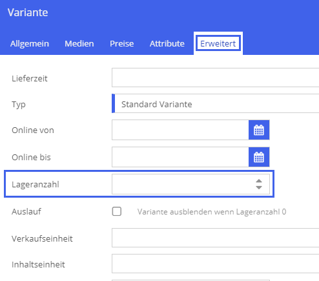
Task: Decrease Lageranzahl with down arrow
Action: (259, 187)
